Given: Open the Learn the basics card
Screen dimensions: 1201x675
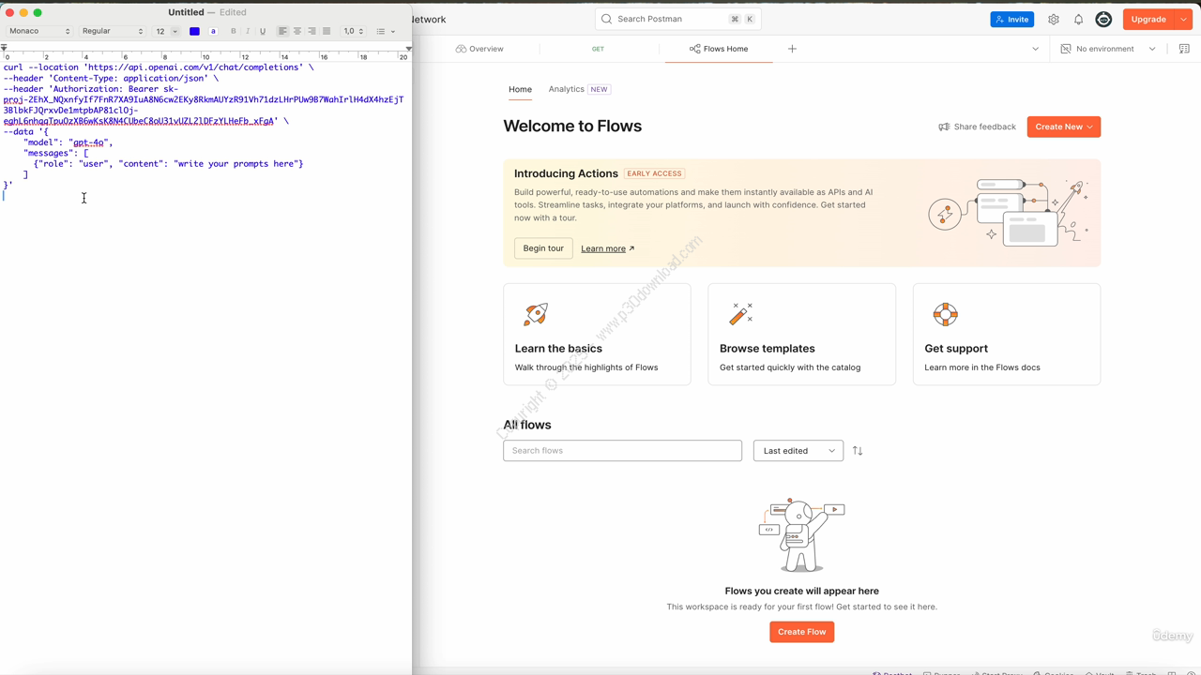Looking at the screenshot, I should (x=597, y=334).
